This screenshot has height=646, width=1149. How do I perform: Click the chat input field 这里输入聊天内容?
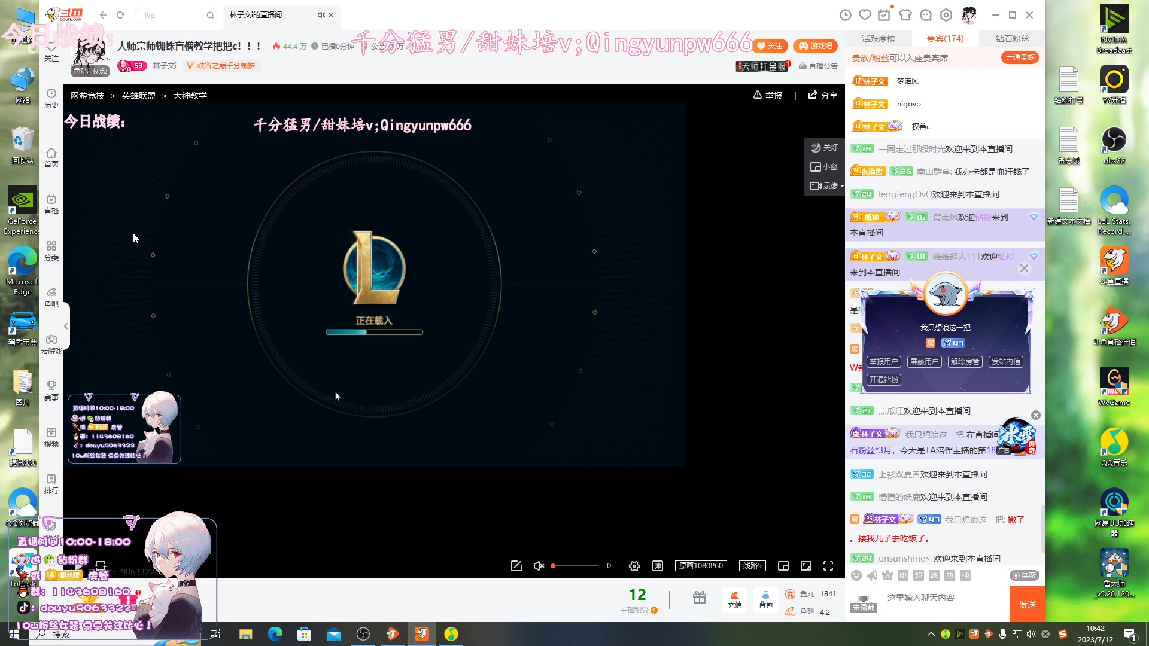(940, 598)
